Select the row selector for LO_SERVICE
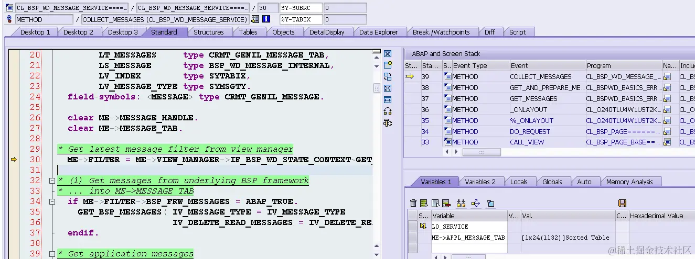Image resolution: width=695 pixels, height=259 pixels. (412, 227)
